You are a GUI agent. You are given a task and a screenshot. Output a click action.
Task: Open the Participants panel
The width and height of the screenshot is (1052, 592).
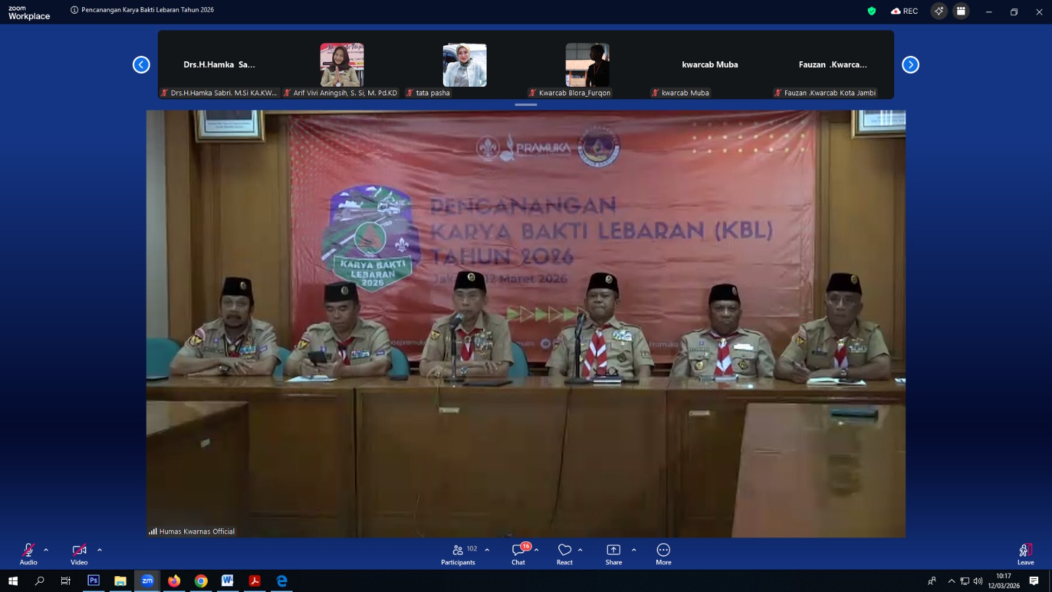(x=458, y=554)
